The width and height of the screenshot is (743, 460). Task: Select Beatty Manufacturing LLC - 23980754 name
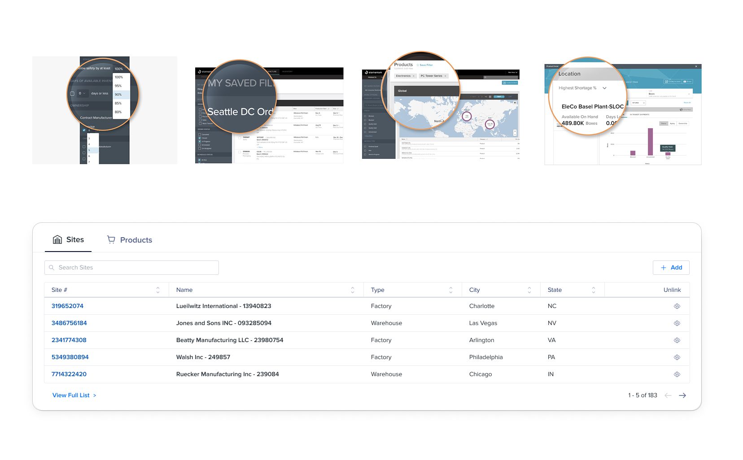230,340
